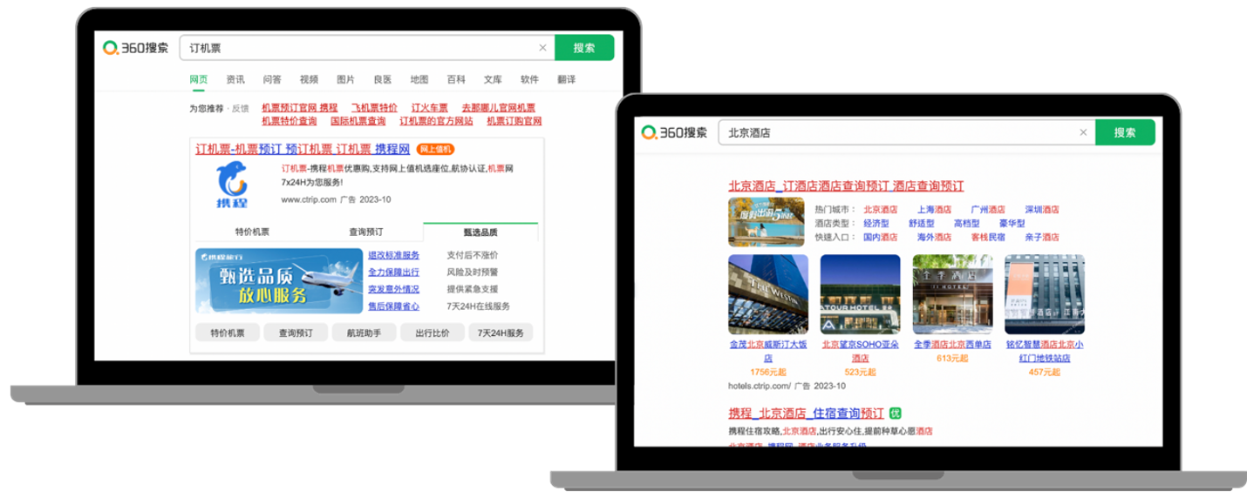
Task: Open suggestion 机票订购官网
Action: click(514, 121)
